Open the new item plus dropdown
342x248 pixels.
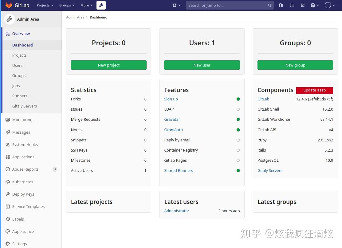[176, 5]
